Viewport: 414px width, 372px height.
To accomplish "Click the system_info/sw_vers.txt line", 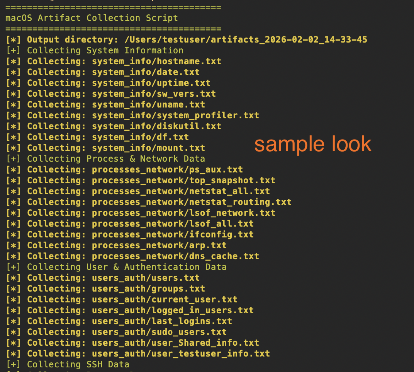I will 154,94.
